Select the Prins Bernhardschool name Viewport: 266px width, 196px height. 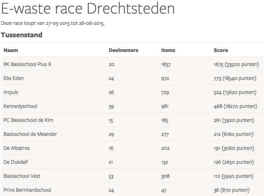click(27, 190)
